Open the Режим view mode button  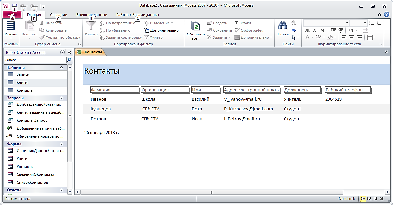[11, 30]
